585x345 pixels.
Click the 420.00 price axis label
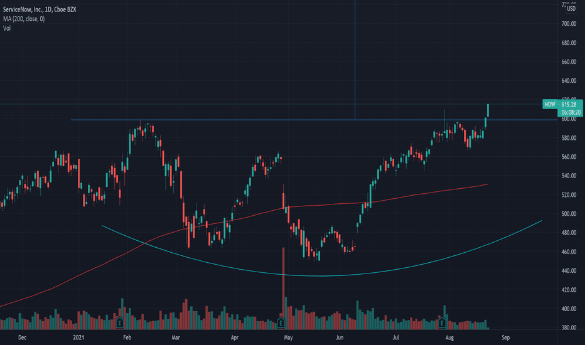click(569, 290)
